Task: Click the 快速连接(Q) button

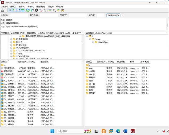Action: 113,15
